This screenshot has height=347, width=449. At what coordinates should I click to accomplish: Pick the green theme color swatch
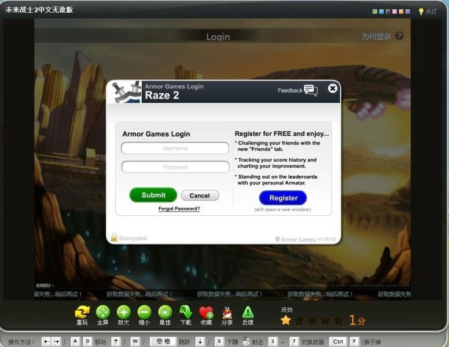click(375, 12)
